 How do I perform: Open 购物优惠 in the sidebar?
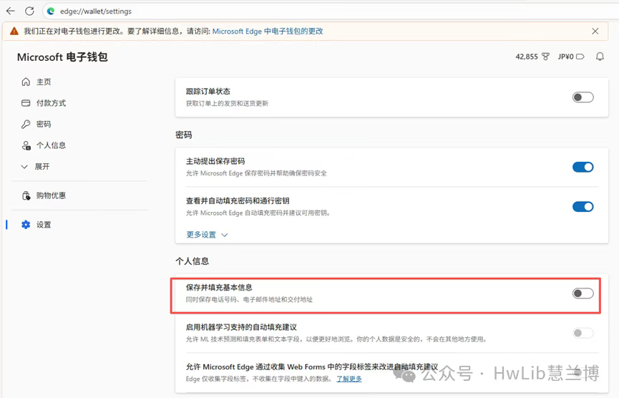[52, 195]
